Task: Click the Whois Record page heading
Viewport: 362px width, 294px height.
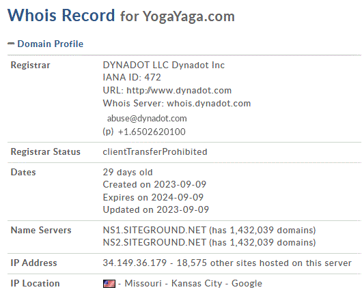Action: [61, 15]
